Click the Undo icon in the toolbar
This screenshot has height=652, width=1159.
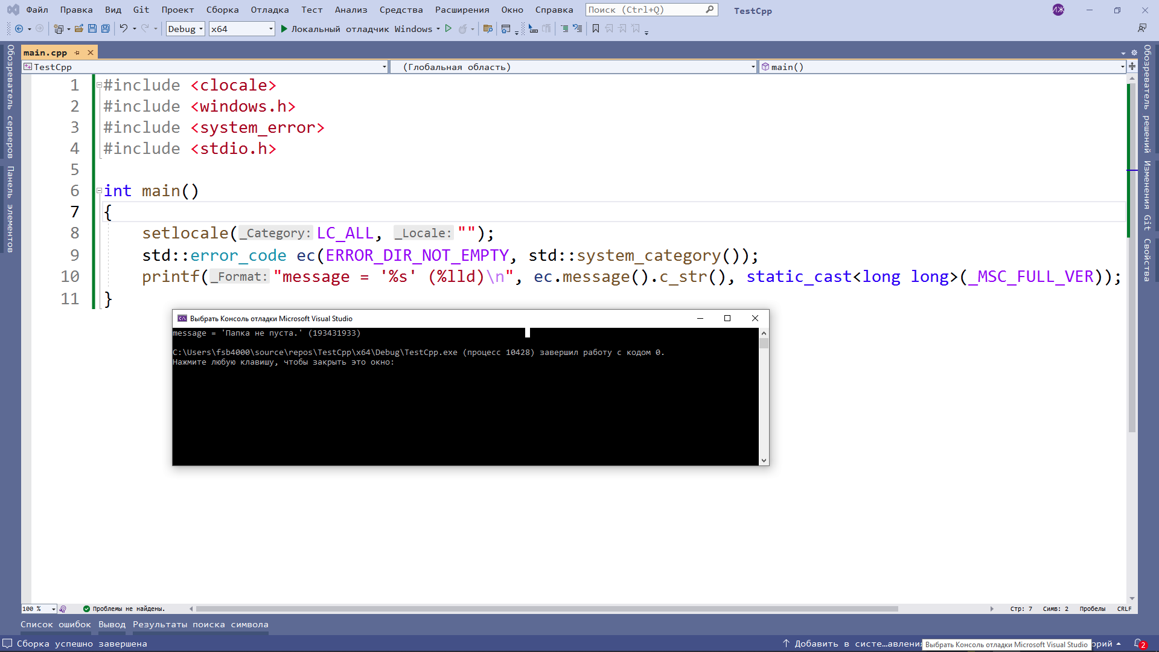(124, 28)
